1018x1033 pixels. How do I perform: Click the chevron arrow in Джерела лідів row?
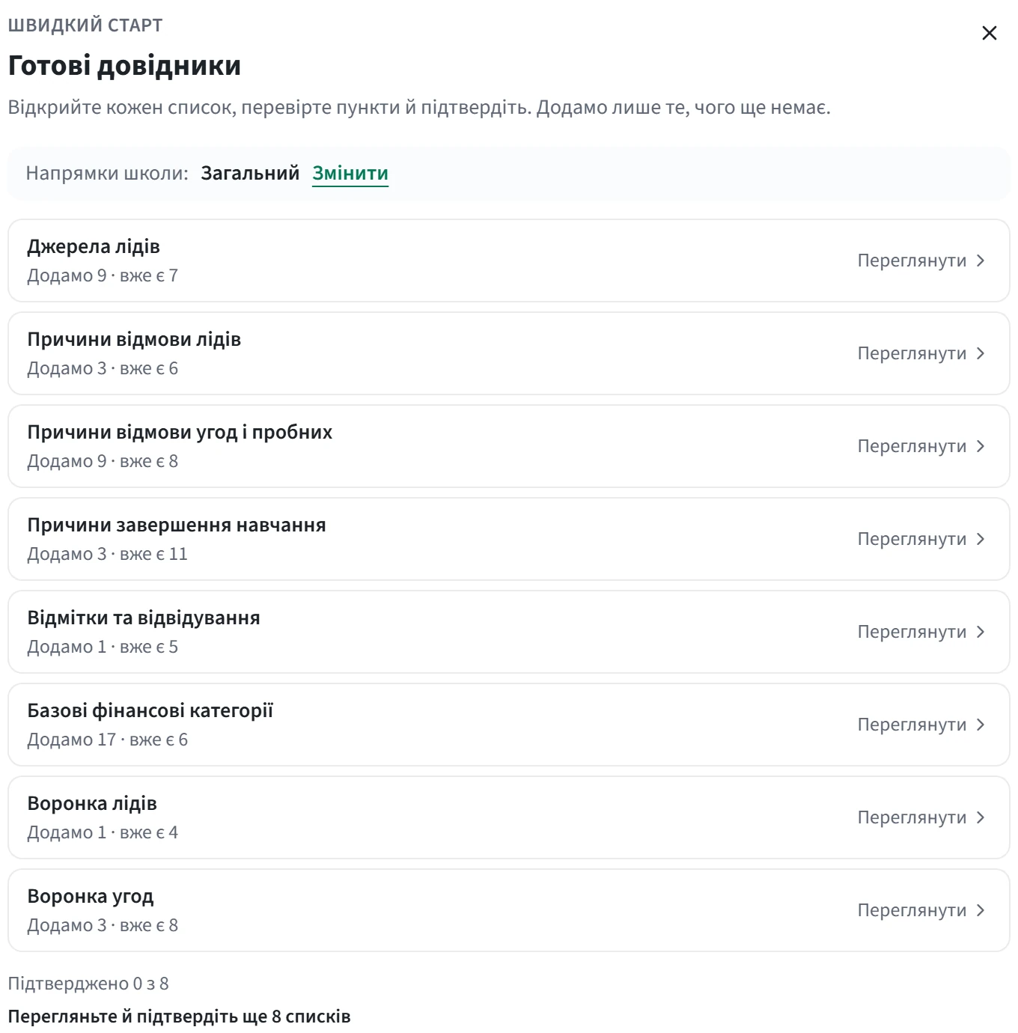click(x=981, y=260)
